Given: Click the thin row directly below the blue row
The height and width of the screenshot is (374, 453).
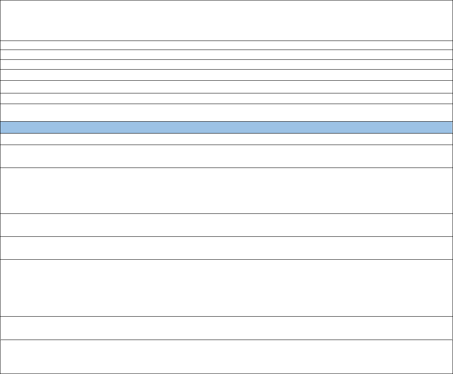Looking at the screenshot, I should point(226,139).
